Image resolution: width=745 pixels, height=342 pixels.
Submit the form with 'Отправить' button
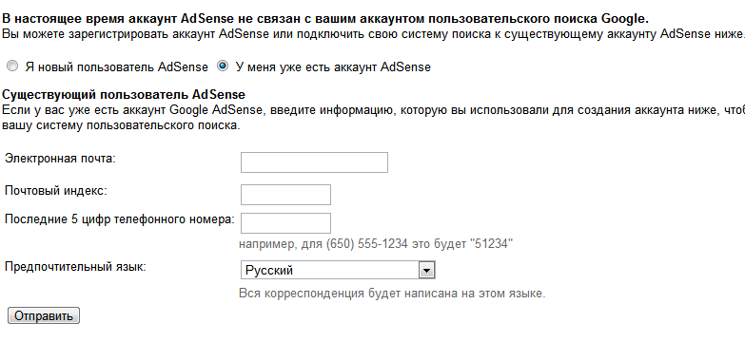tap(44, 316)
